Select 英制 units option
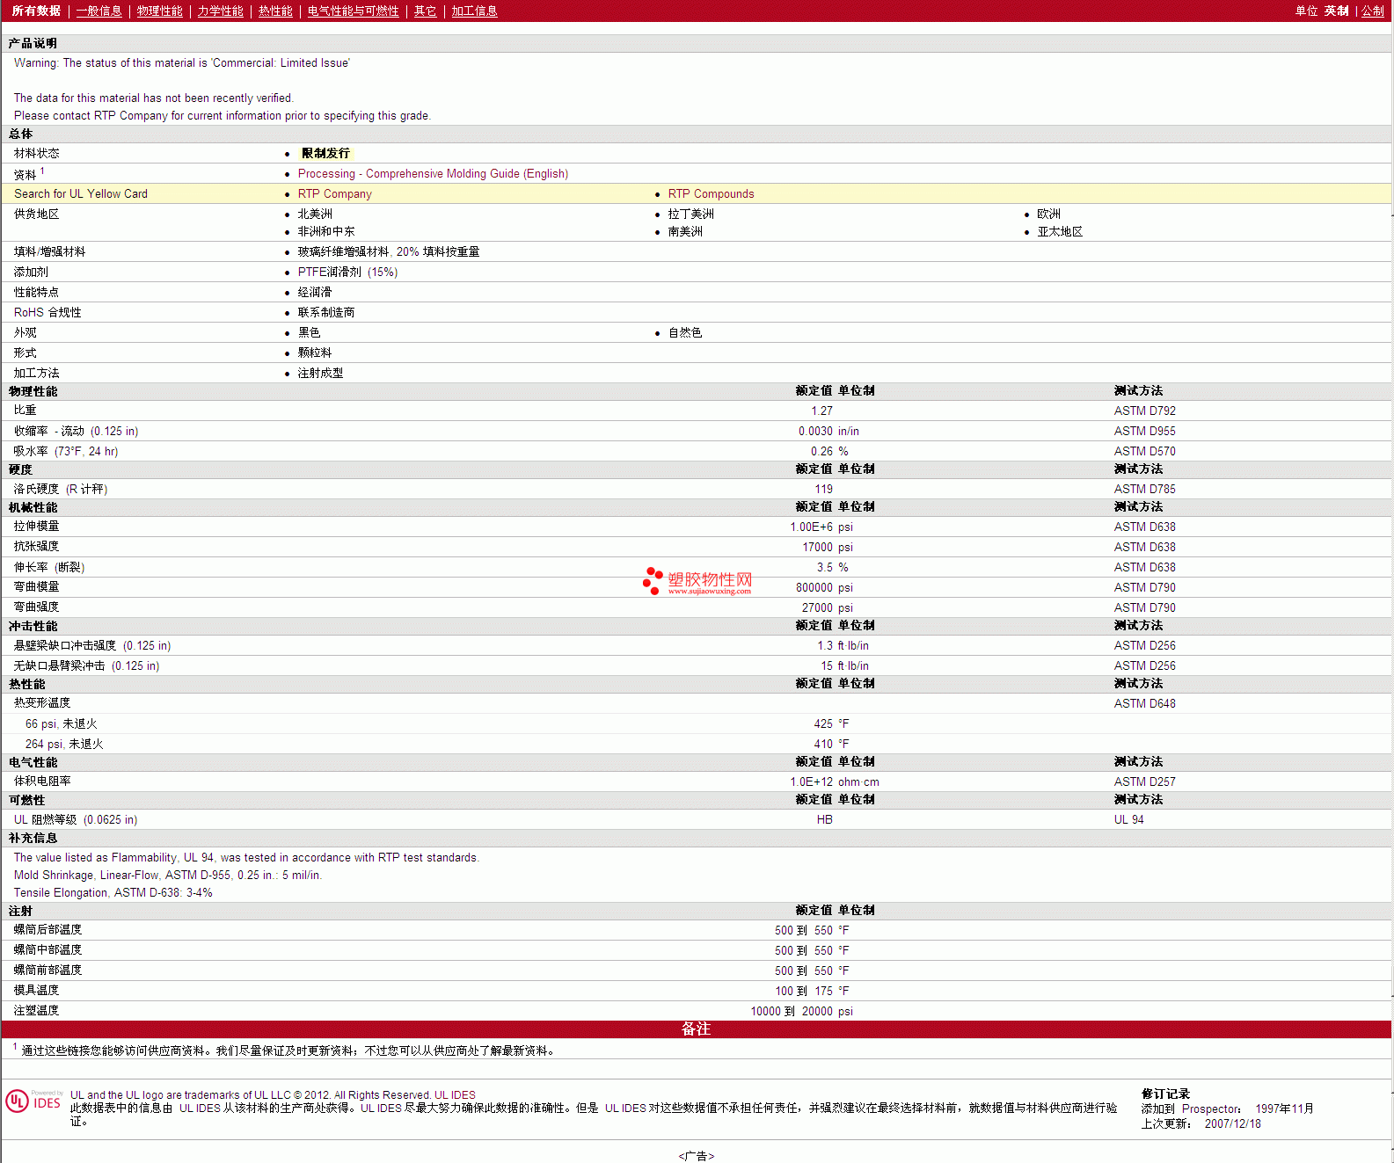The height and width of the screenshot is (1163, 1394). click(x=1336, y=11)
